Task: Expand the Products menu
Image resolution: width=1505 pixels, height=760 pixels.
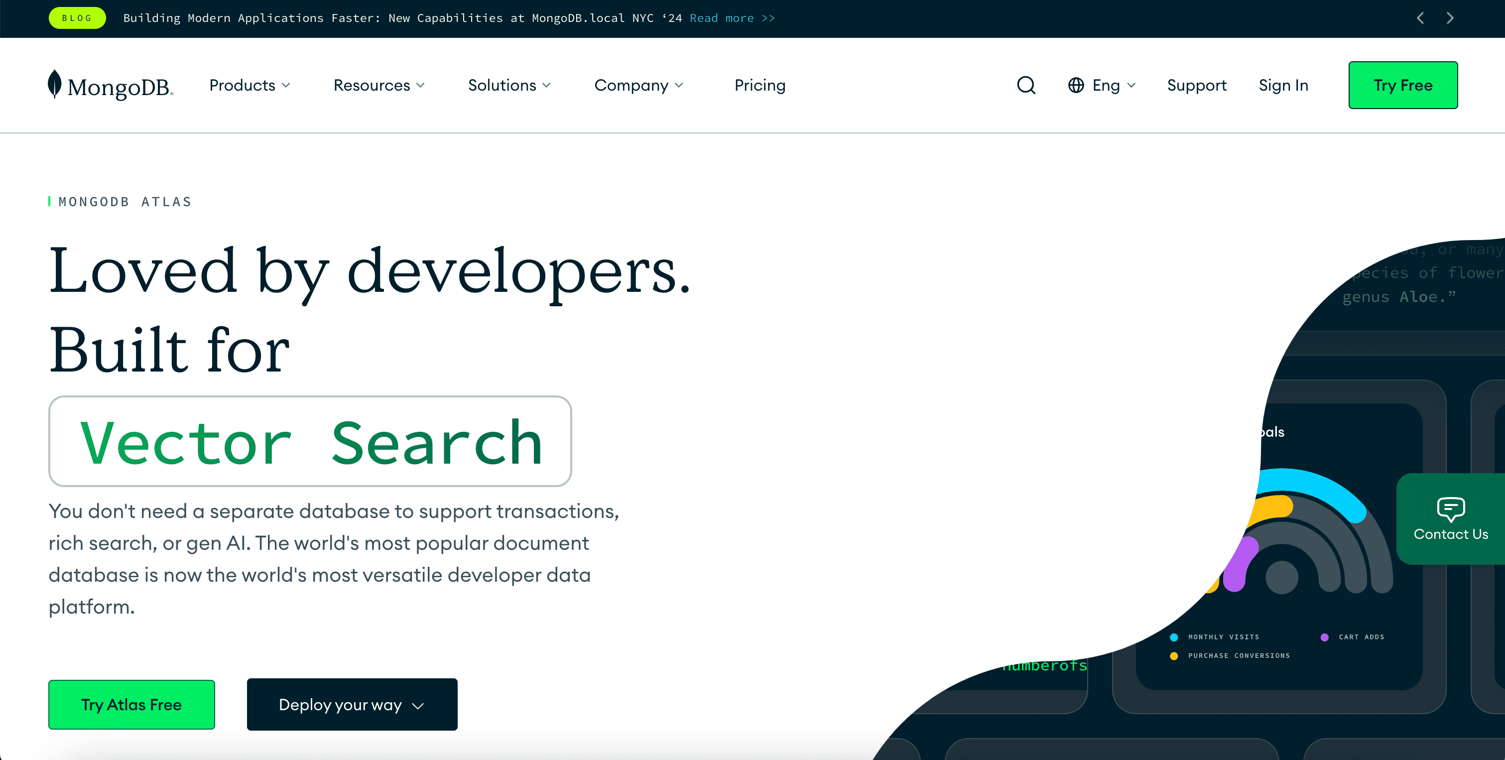Action: click(x=250, y=85)
